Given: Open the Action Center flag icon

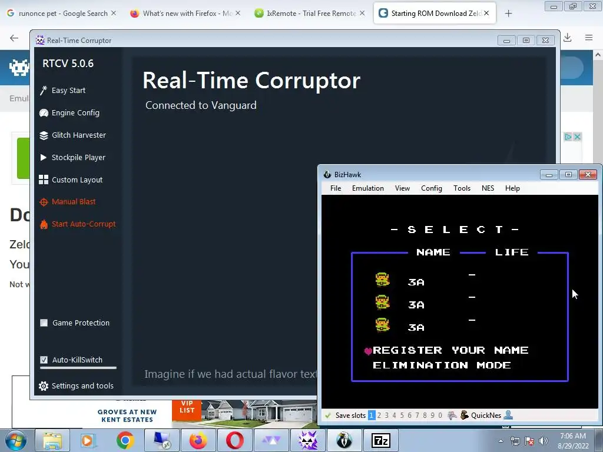Looking at the screenshot, I should point(529,441).
